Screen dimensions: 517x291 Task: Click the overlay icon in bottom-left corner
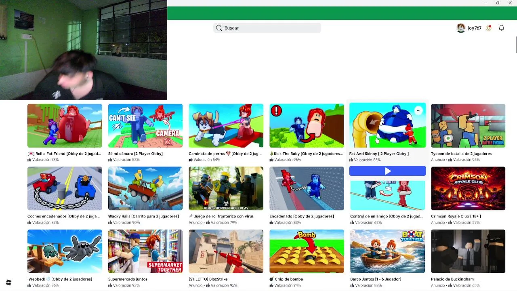(x=8, y=283)
